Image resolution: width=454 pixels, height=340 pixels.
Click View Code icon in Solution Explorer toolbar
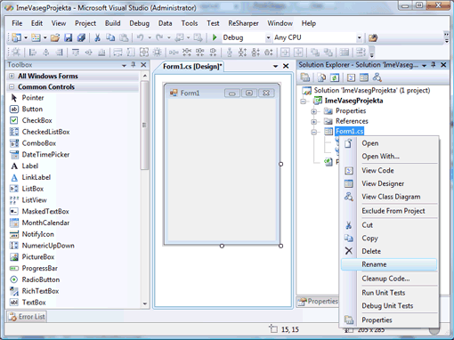coord(351,77)
